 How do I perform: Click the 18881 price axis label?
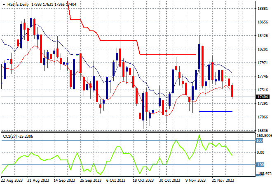click(263, 9)
